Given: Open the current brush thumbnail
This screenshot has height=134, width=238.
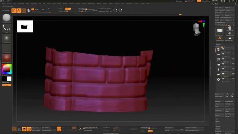Looking at the screenshot, I should tap(7, 18).
